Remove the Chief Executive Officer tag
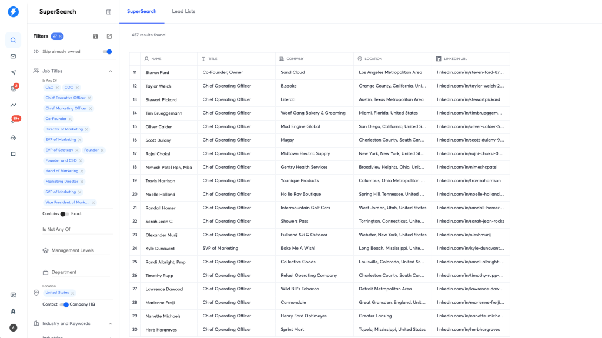This screenshot has height=338, width=602. click(x=89, y=98)
